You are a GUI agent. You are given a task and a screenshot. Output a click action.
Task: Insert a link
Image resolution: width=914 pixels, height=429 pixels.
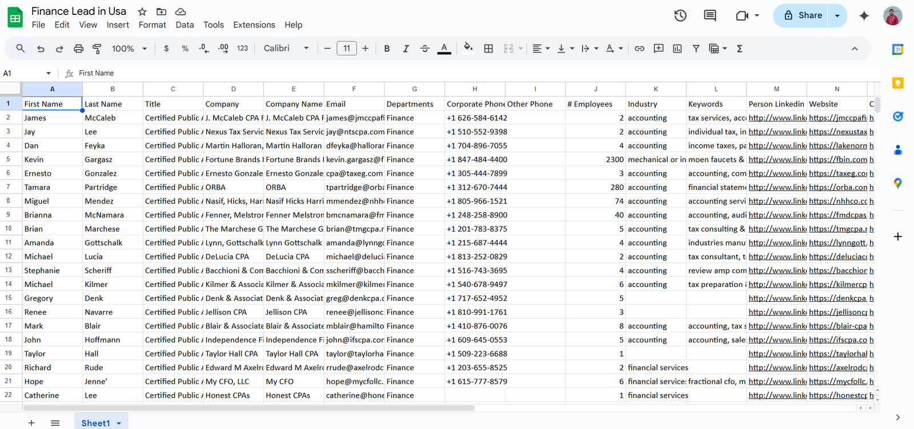(x=639, y=48)
